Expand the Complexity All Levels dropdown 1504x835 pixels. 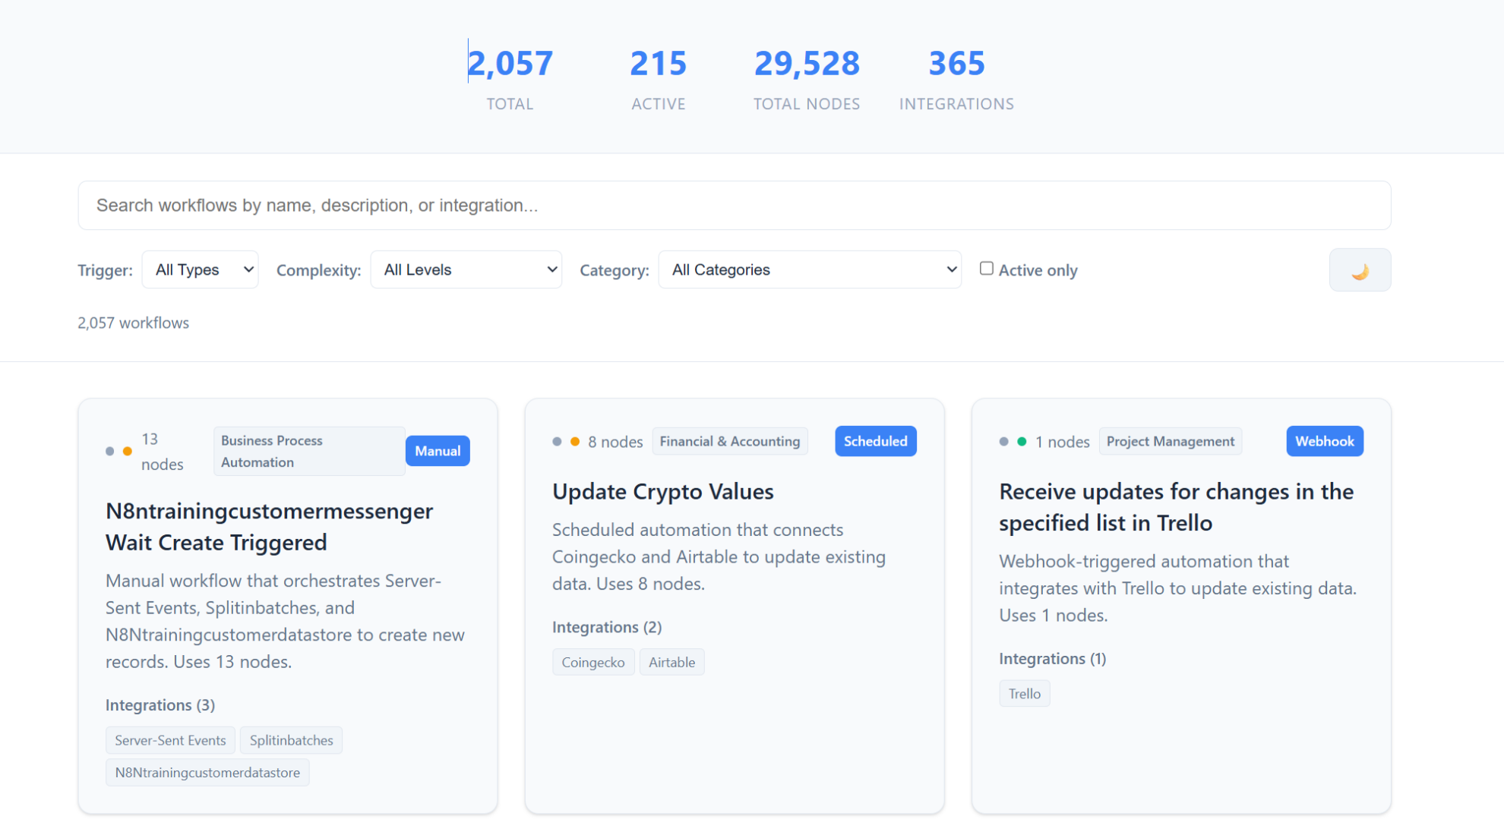[x=466, y=270]
